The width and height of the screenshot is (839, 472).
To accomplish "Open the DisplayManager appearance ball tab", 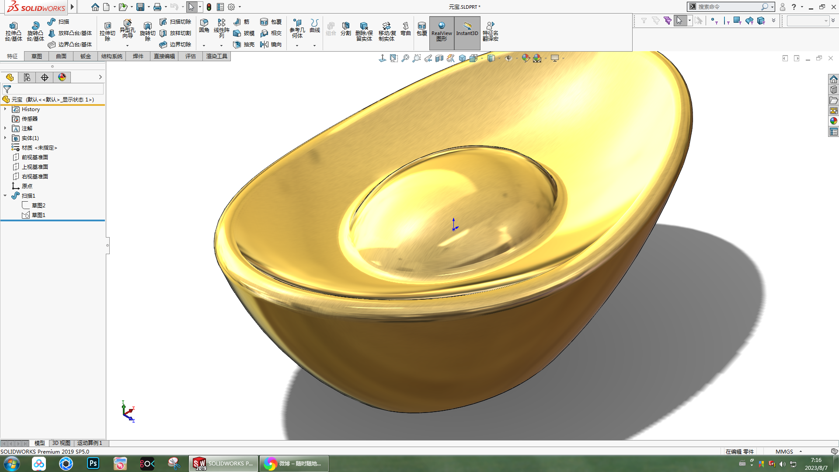I will [x=62, y=77].
